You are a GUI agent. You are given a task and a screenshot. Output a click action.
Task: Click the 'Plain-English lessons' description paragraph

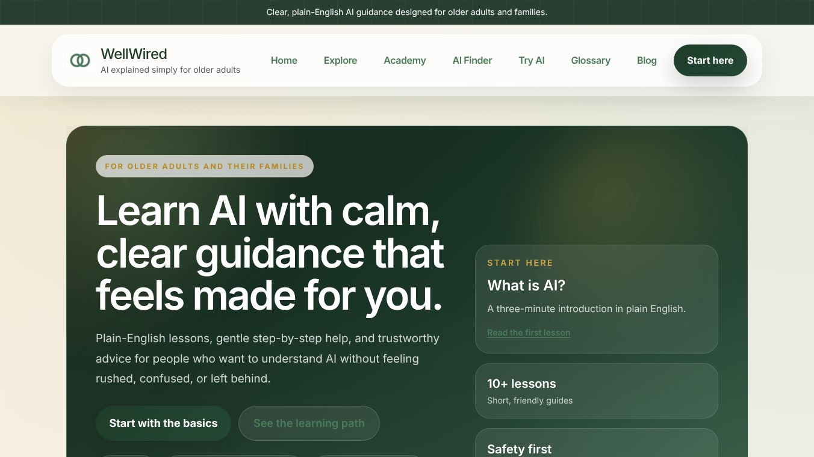point(267,358)
